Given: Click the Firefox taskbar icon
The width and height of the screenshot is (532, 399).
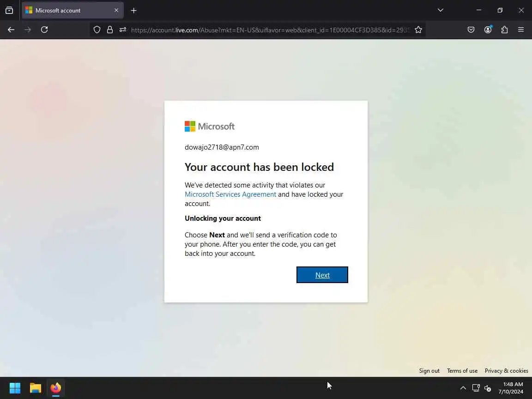Looking at the screenshot, I should click(55, 388).
